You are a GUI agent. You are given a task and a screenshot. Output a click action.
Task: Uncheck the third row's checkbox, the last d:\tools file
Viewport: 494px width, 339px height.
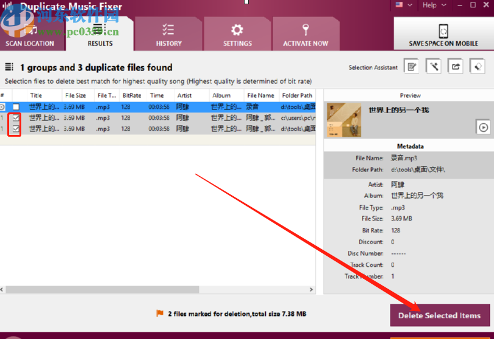click(16, 129)
